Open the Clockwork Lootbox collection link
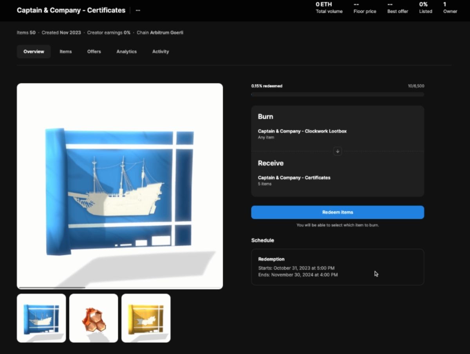The height and width of the screenshot is (354, 470). pyautogui.click(x=302, y=131)
